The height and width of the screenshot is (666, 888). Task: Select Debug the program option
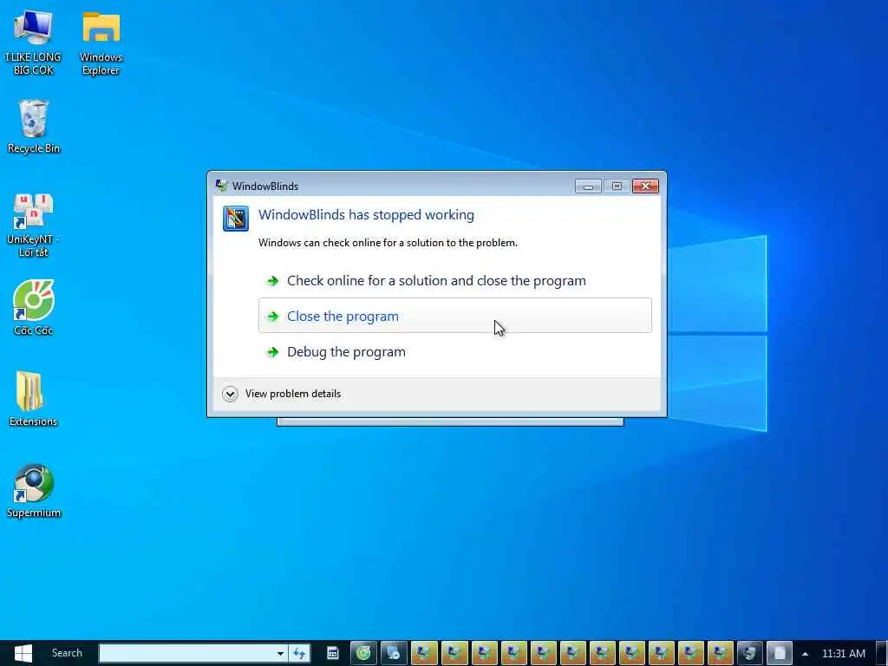[x=454, y=352]
